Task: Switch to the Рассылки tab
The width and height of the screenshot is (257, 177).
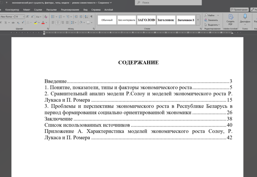Action: point(51,10)
